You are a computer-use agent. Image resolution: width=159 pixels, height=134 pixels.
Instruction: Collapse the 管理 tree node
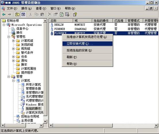click(9, 77)
